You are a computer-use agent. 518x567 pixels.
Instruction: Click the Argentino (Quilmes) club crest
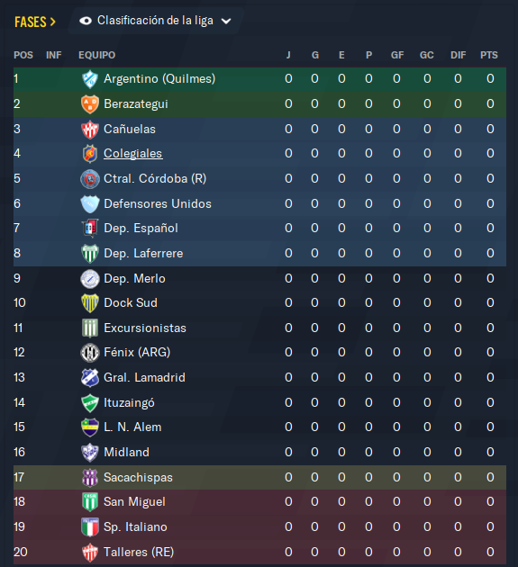[x=90, y=79]
